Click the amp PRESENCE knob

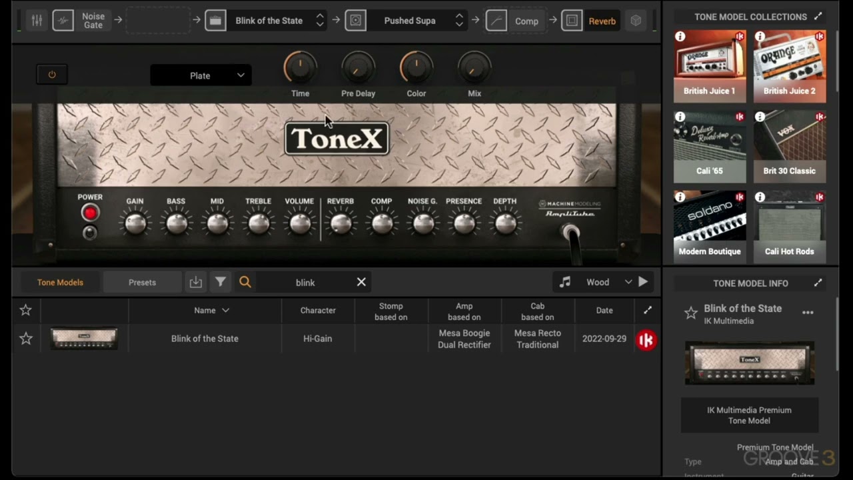click(x=464, y=223)
